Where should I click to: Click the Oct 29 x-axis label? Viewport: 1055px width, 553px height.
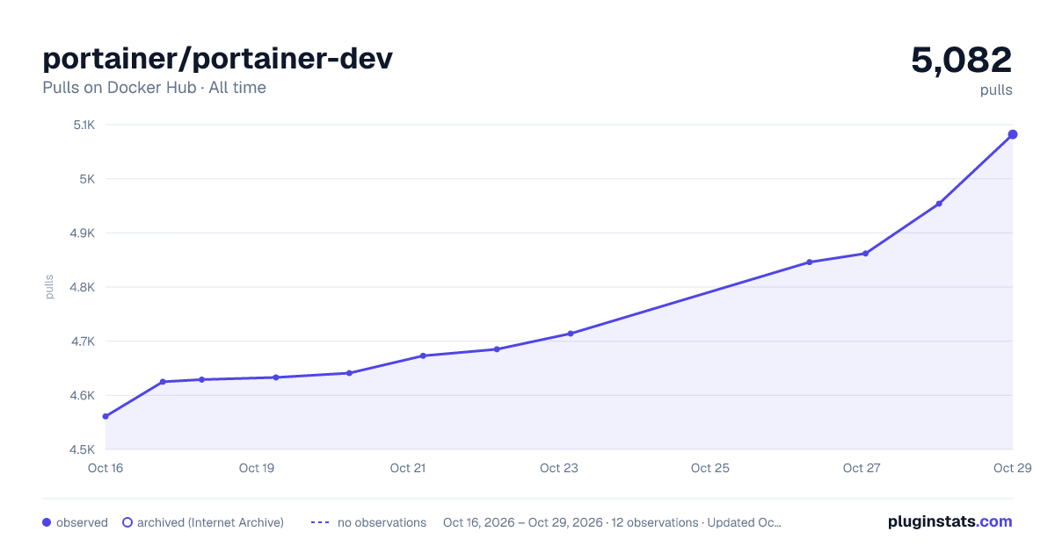pyautogui.click(x=1011, y=468)
